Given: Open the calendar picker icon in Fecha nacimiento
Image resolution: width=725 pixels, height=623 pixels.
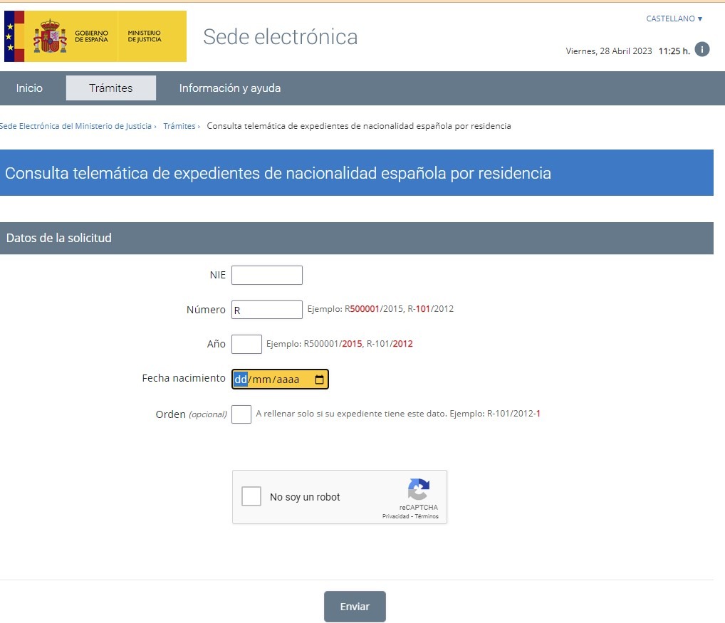Looking at the screenshot, I should [319, 379].
